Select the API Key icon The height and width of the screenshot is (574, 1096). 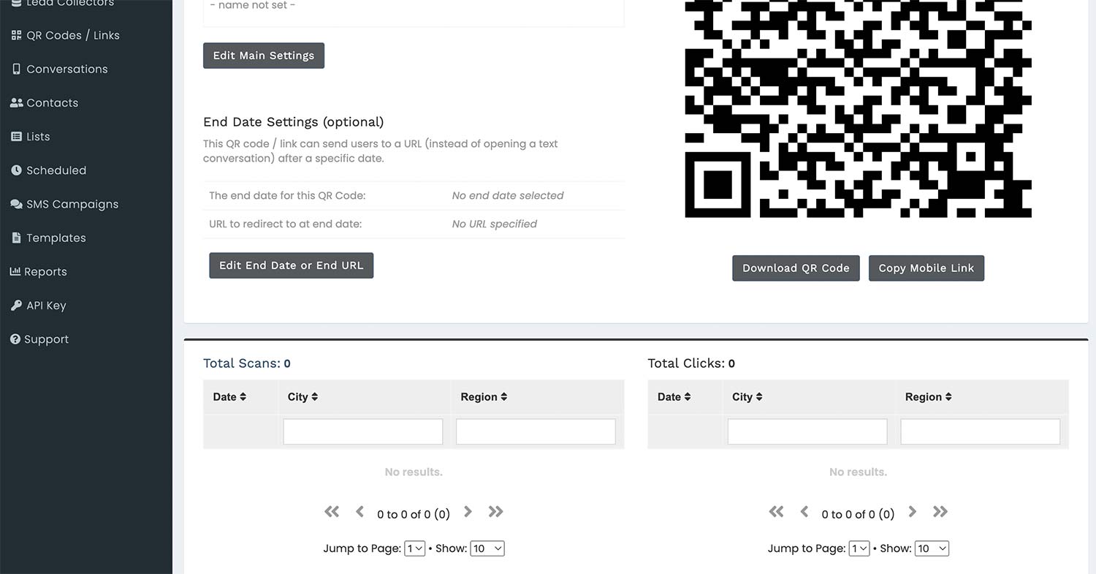(x=15, y=305)
